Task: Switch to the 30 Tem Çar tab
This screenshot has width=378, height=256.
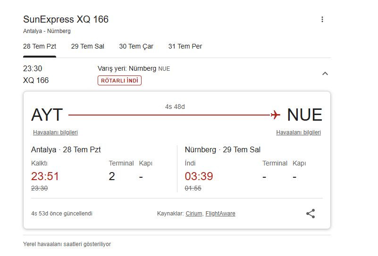Action: click(x=136, y=46)
